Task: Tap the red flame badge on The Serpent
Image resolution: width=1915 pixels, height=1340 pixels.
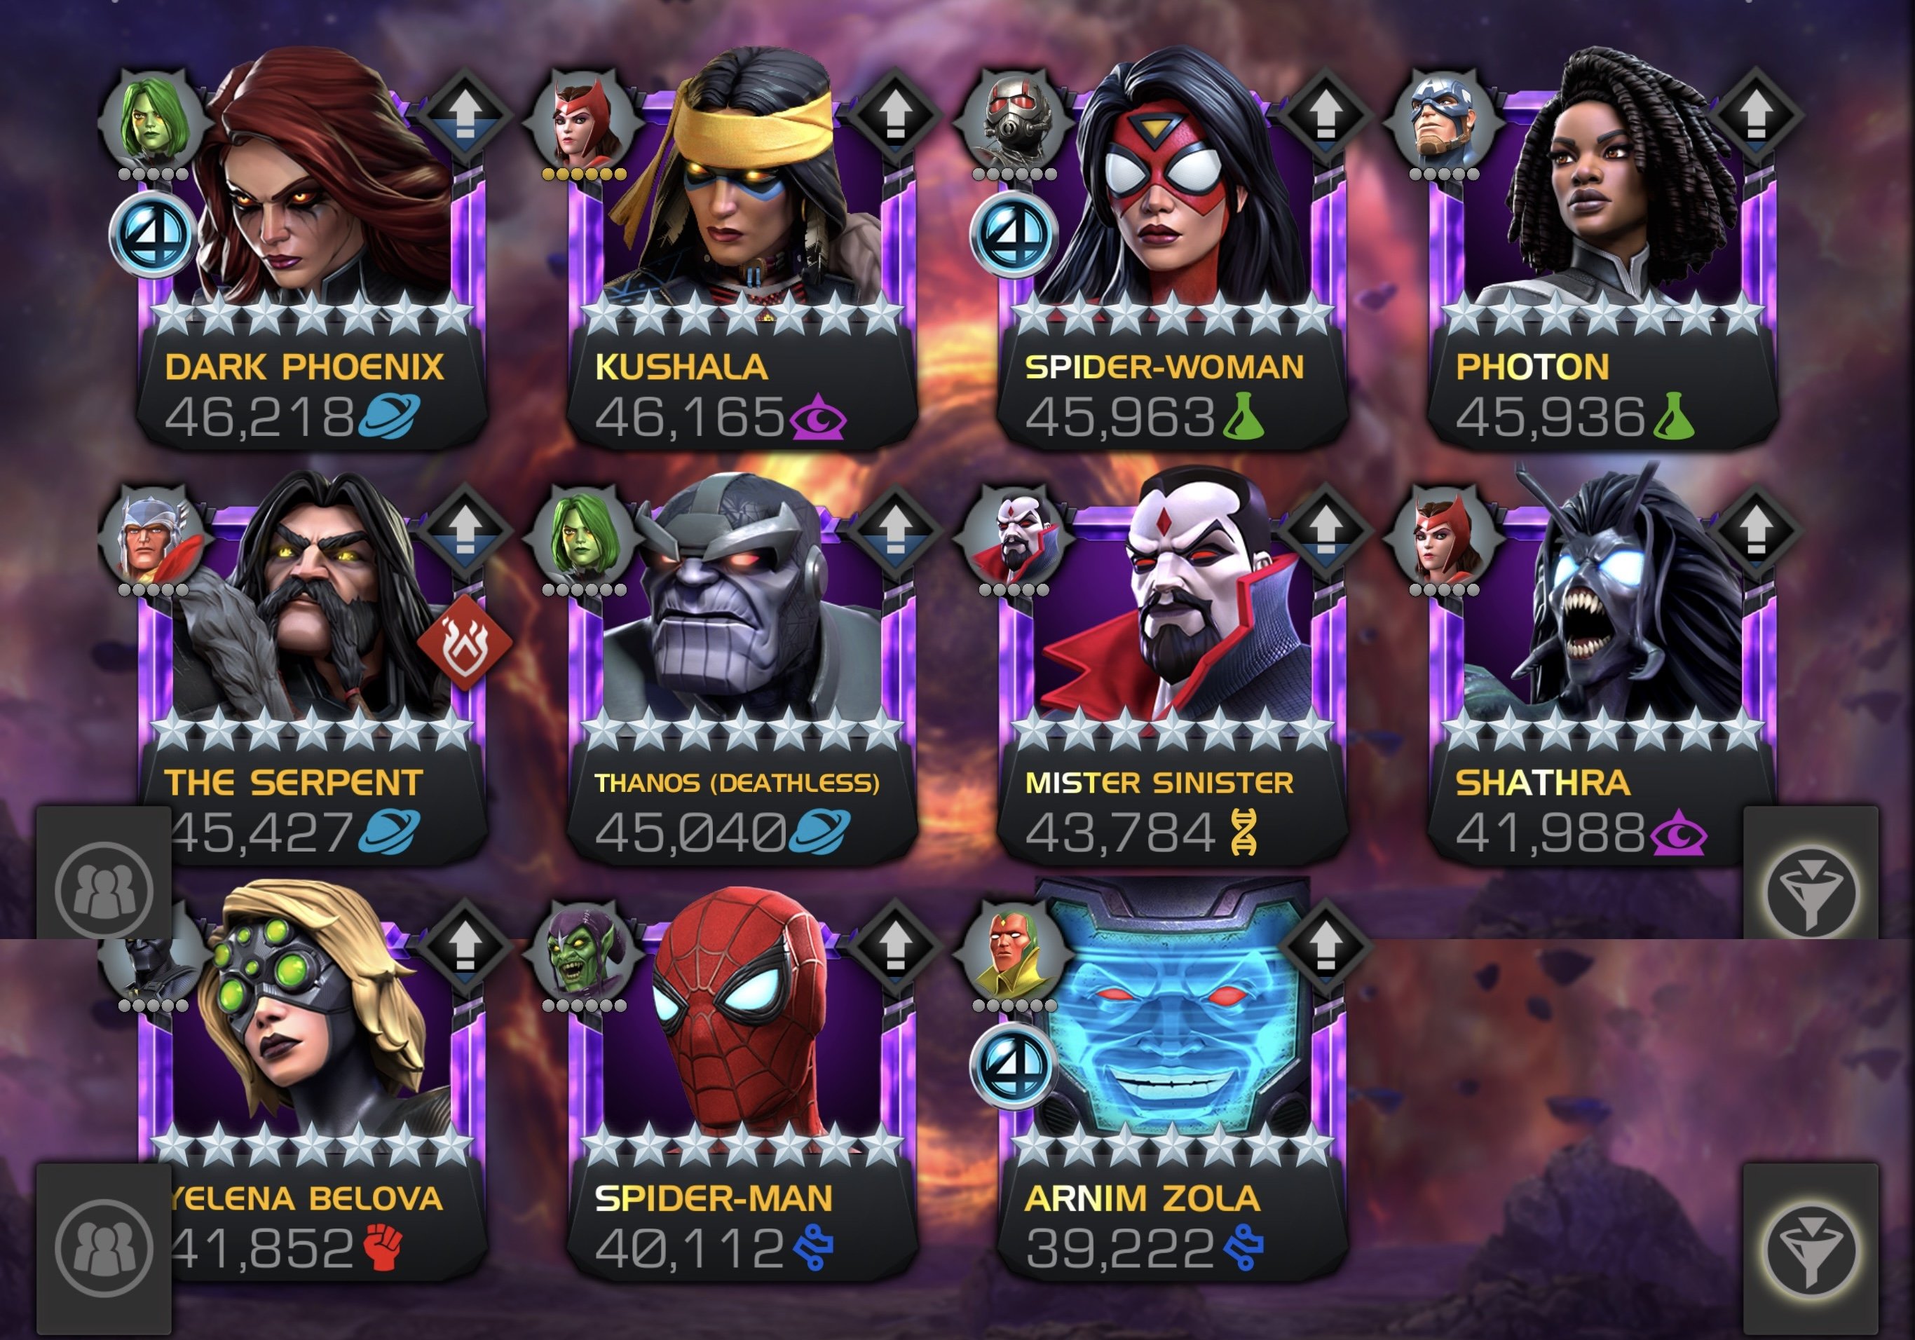Action: click(x=465, y=641)
